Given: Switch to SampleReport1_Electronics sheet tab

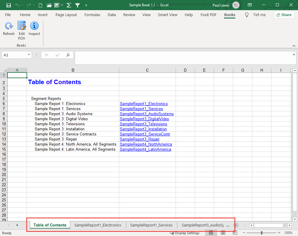Looking at the screenshot, I should (98, 225).
